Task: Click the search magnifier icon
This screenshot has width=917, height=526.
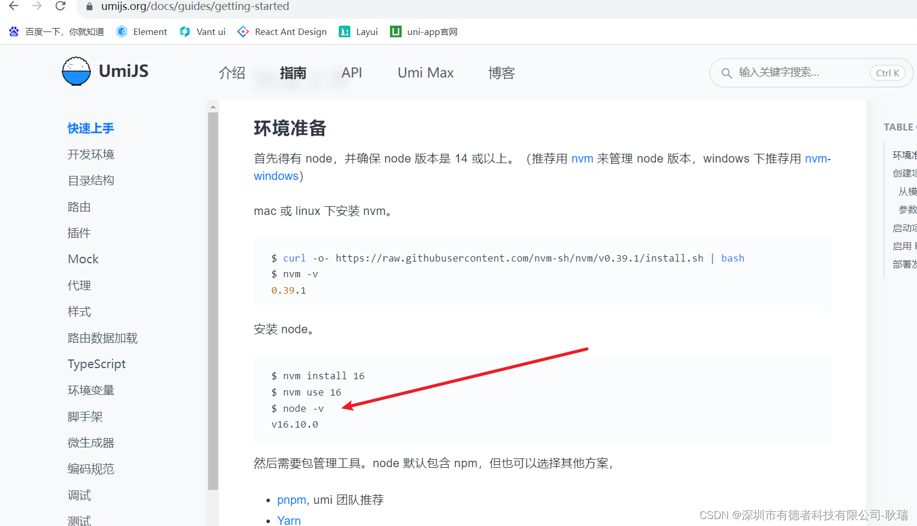Action: [x=726, y=73]
